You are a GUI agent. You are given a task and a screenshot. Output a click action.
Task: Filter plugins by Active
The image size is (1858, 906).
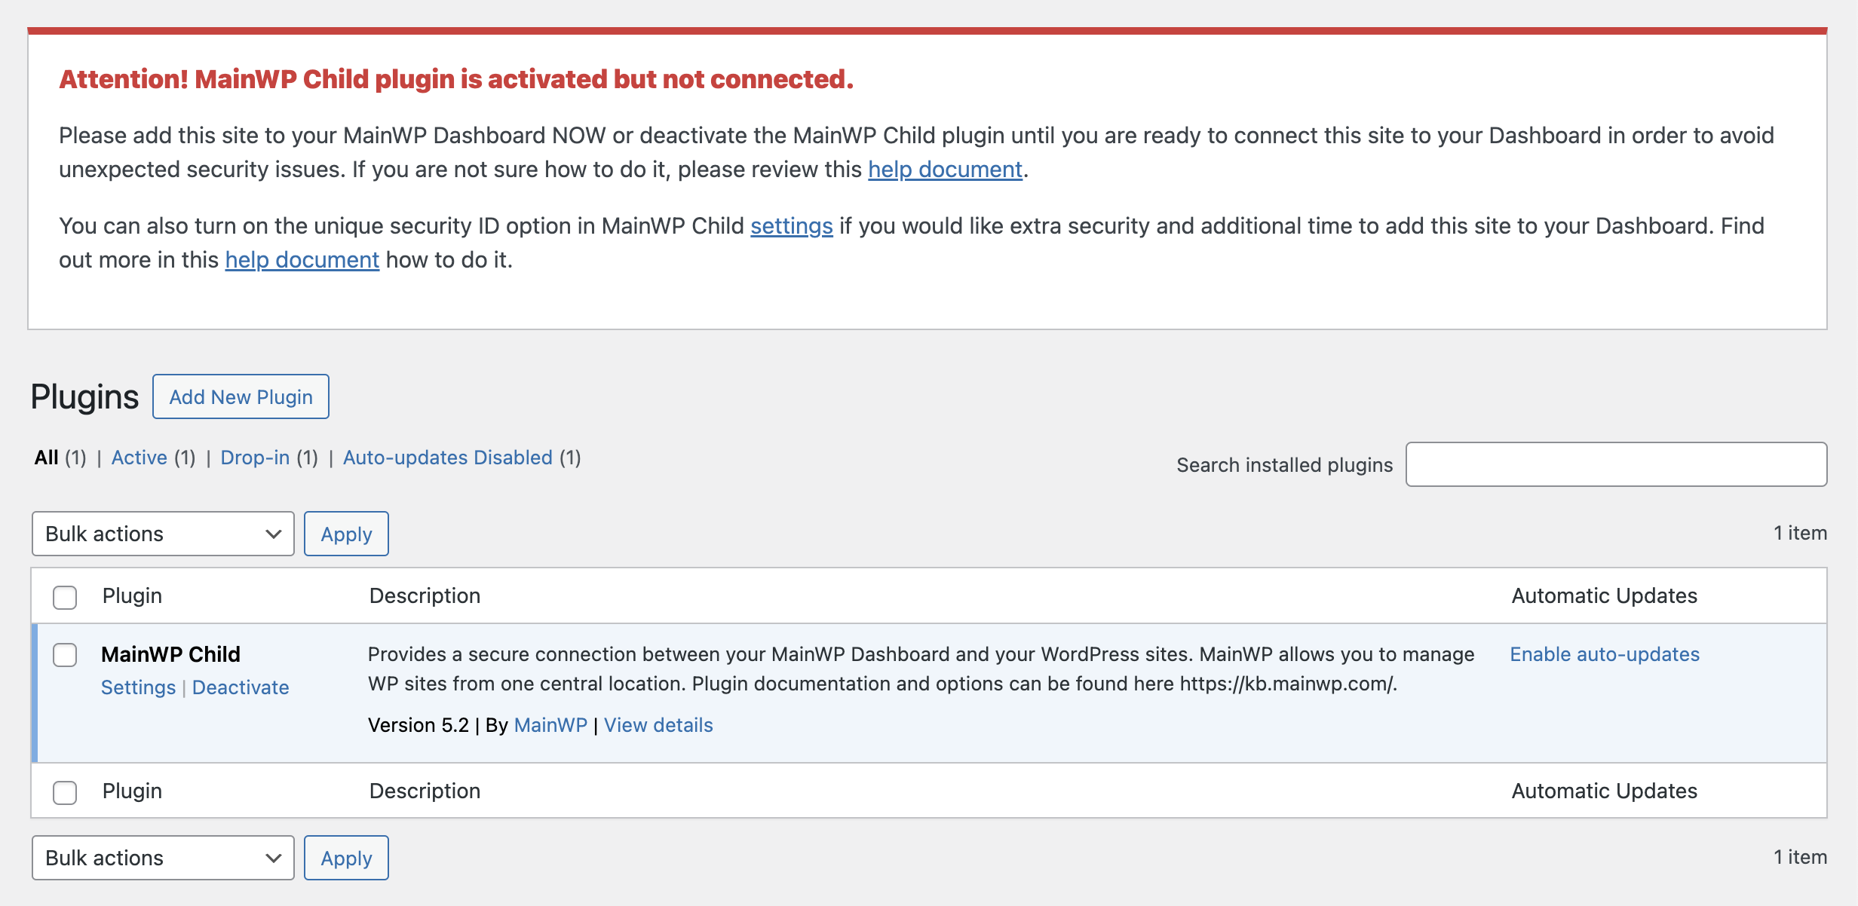pyautogui.click(x=140, y=458)
